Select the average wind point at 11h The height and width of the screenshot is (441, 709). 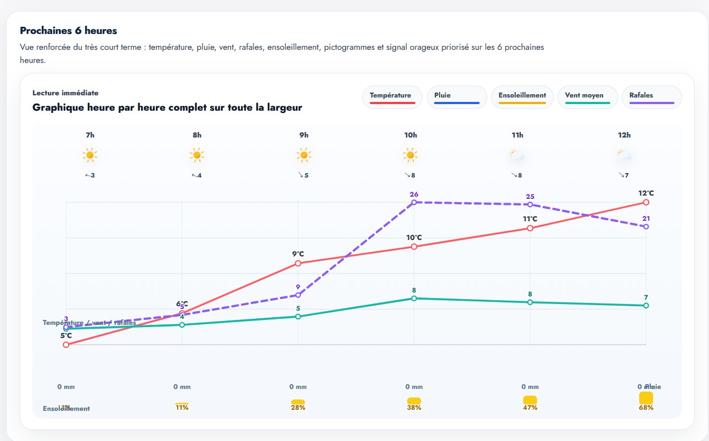tap(530, 302)
